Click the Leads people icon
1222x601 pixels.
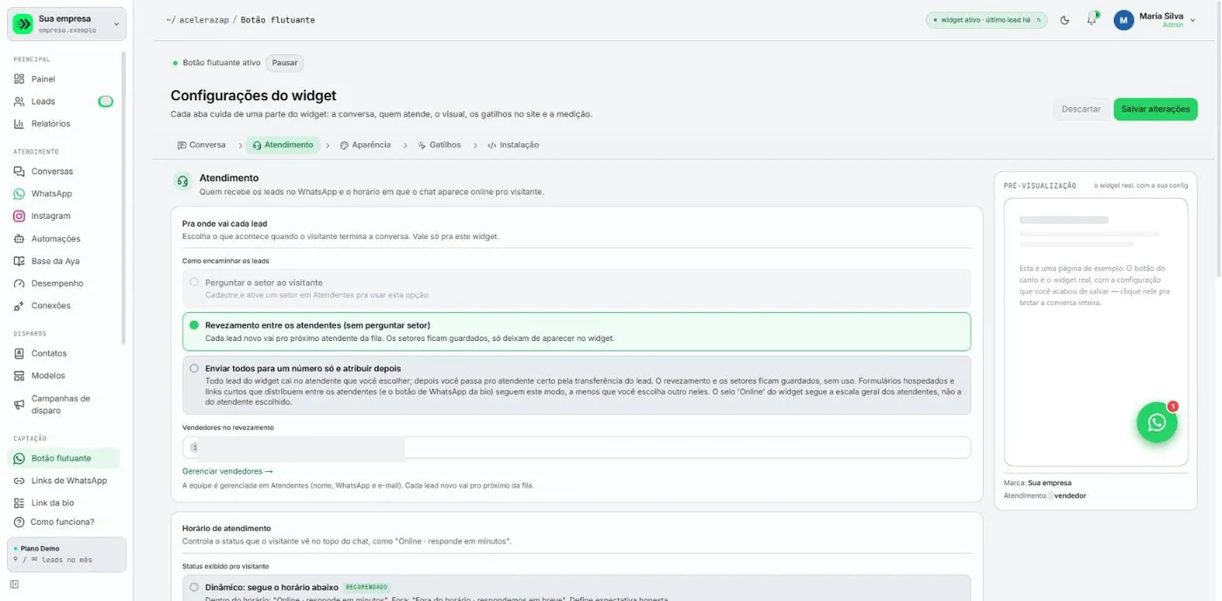[x=19, y=102]
